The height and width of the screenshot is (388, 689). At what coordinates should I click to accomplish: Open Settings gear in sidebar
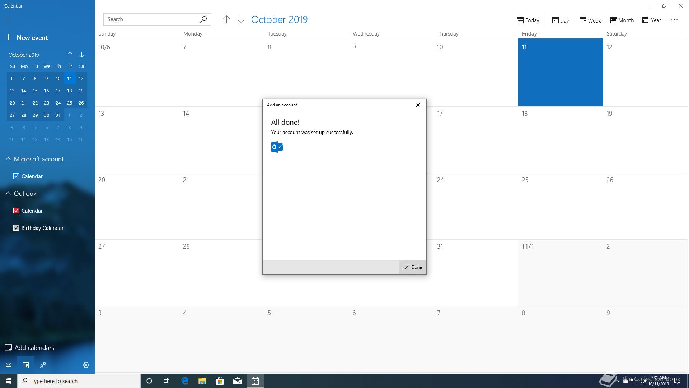pyautogui.click(x=86, y=365)
